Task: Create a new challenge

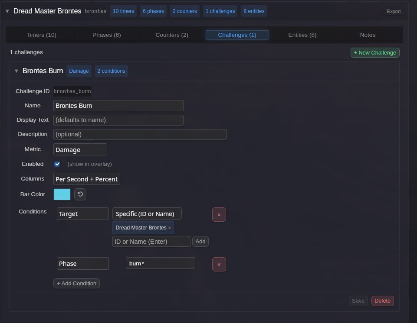Action: [374, 52]
